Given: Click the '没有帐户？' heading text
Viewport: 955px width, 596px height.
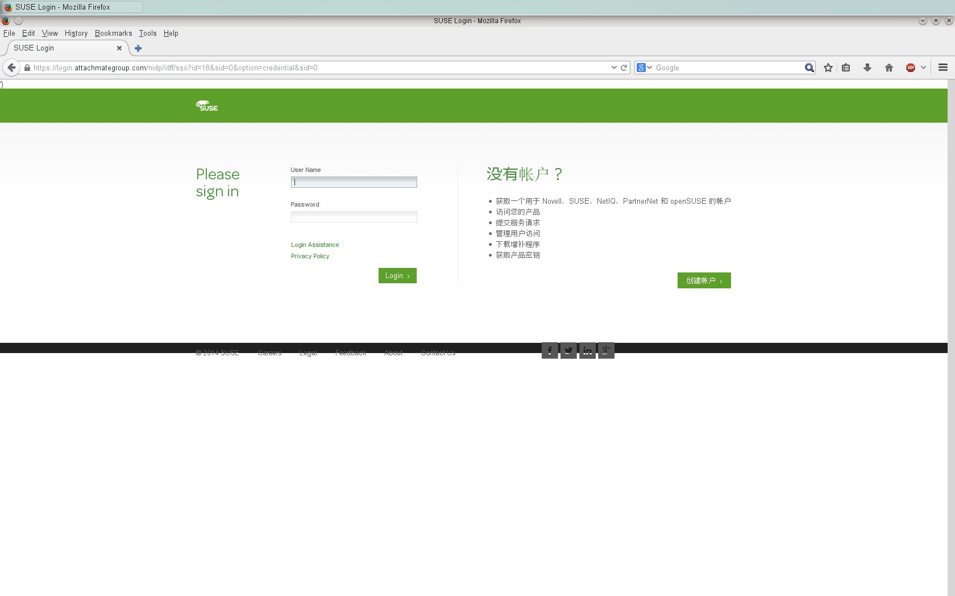Looking at the screenshot, I should pyautogui.click(x=524, y=174).
